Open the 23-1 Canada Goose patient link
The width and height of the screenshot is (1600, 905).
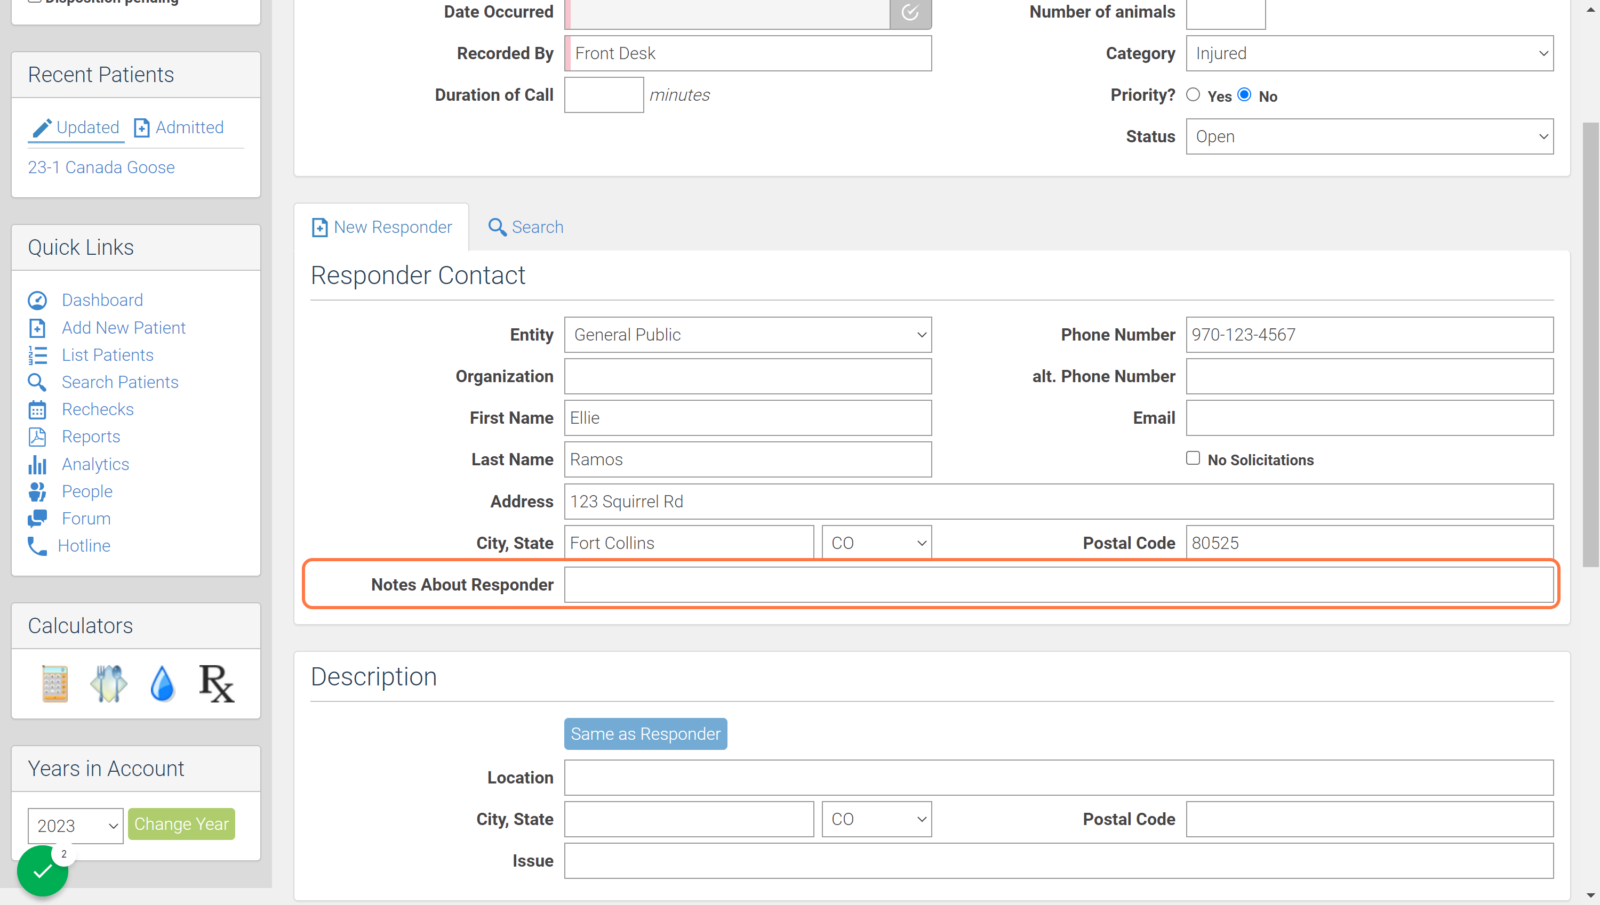click(101, 168)
